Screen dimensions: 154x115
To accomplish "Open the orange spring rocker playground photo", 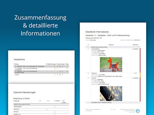I will point(111,64).
